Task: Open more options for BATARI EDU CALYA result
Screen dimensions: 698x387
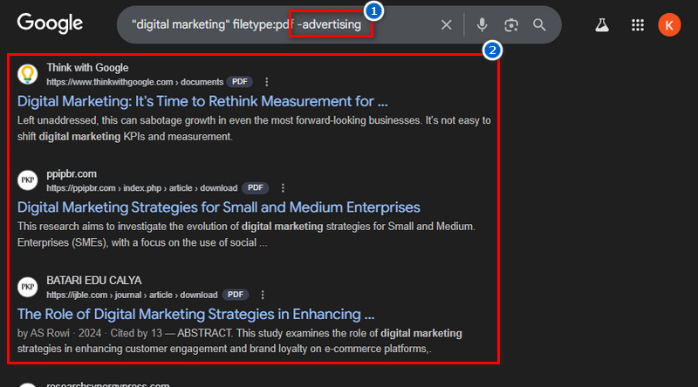Action: click(263, 295)
